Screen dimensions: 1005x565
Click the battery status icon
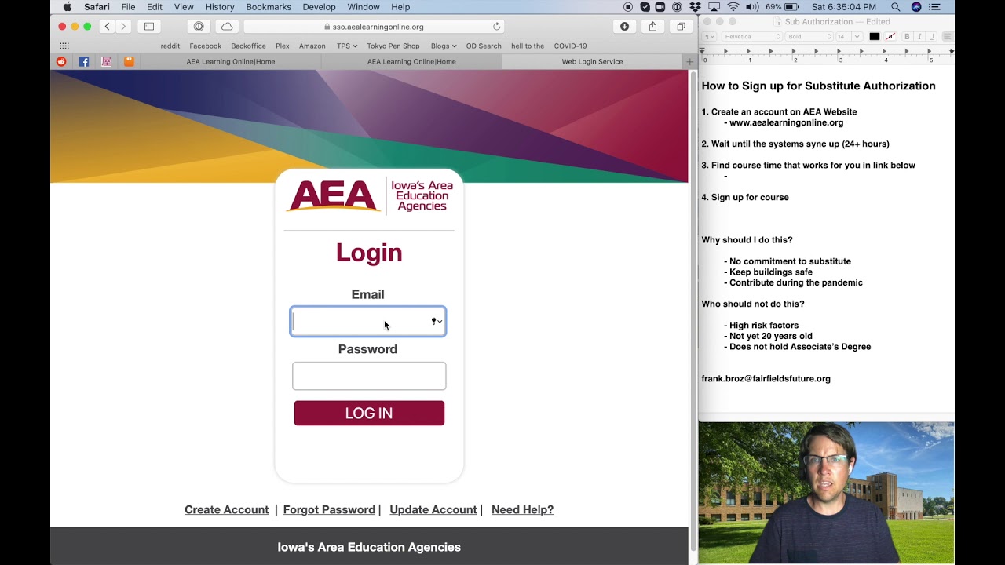click(791, 7)
